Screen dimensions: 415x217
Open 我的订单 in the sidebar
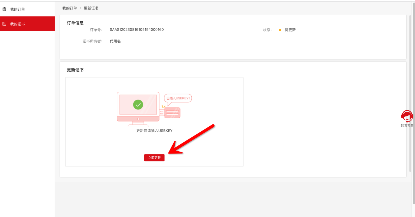[x=17, y=9]
